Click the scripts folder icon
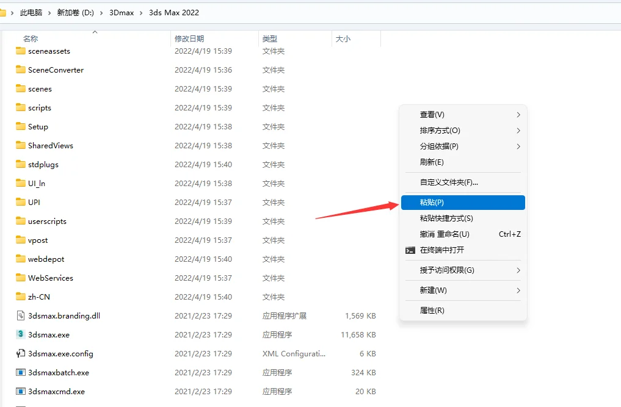The height and width of the screenshot is (407, 621). point(21,107)
